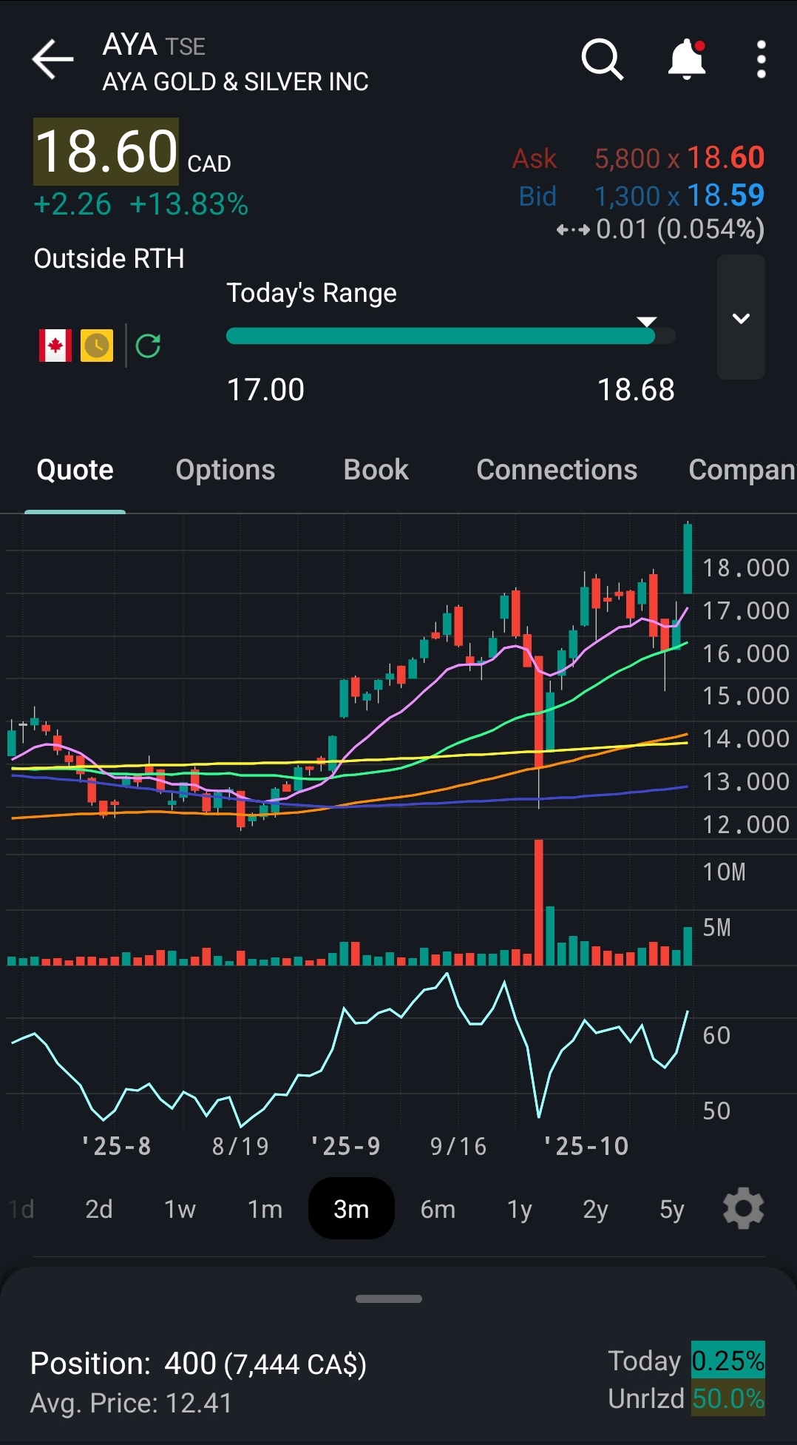Image resolution: width=797 pixels, height=1445 pixels.
Task: Tap the back arrow icon
Action: click(x=52, y=59)
